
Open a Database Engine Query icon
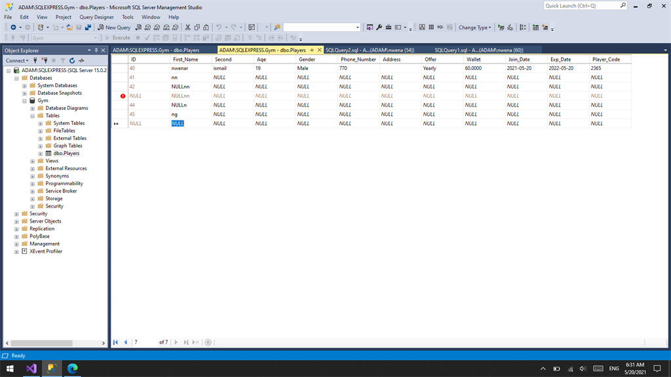point(138,27)
